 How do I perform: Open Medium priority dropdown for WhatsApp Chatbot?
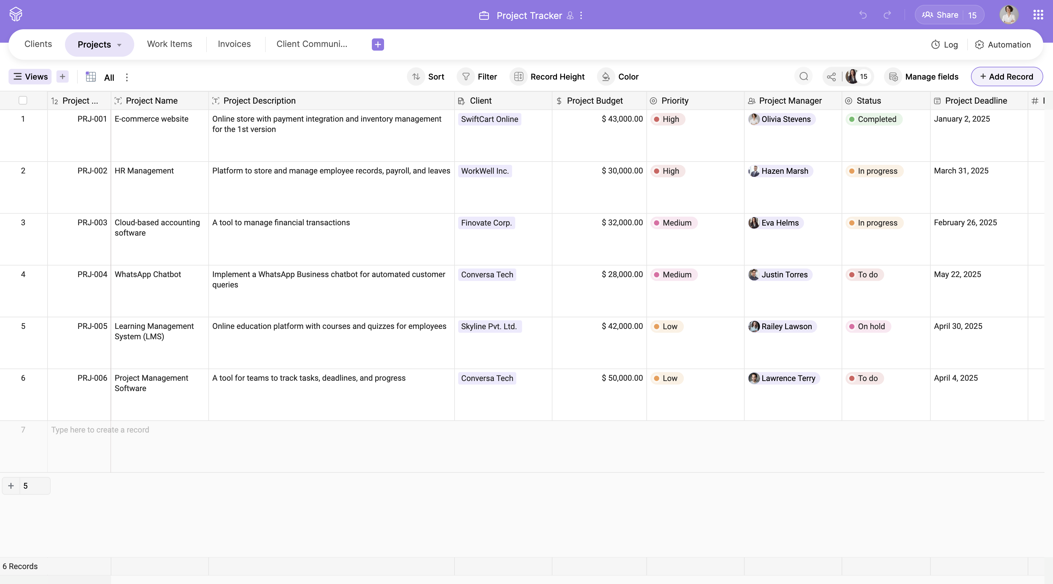674,274
